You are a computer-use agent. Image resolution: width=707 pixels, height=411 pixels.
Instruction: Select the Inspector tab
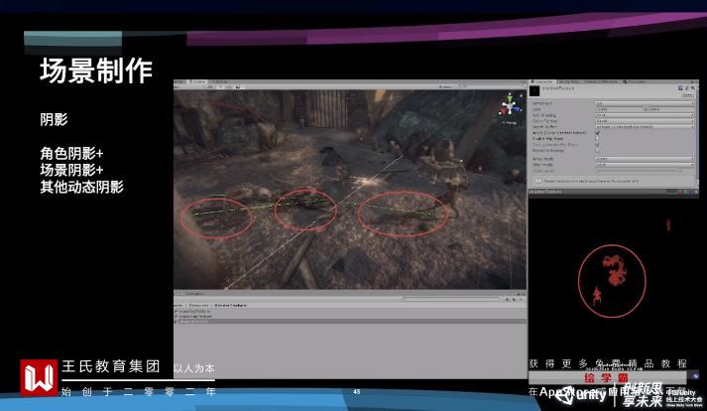click(542, 81)
